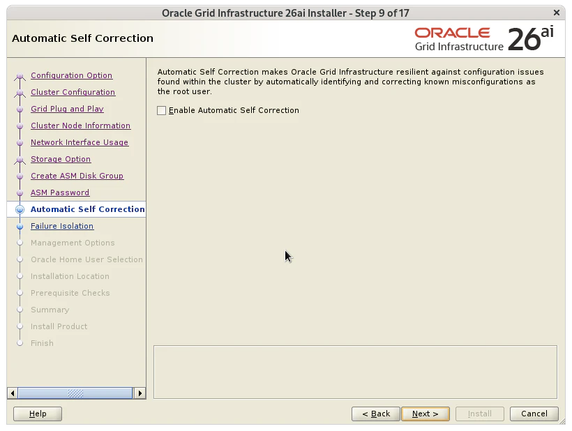
Task: Click the Install Product step label
Action: point(59,326)
